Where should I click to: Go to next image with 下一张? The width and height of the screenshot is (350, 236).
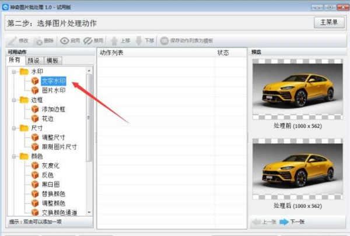point(292,222)
